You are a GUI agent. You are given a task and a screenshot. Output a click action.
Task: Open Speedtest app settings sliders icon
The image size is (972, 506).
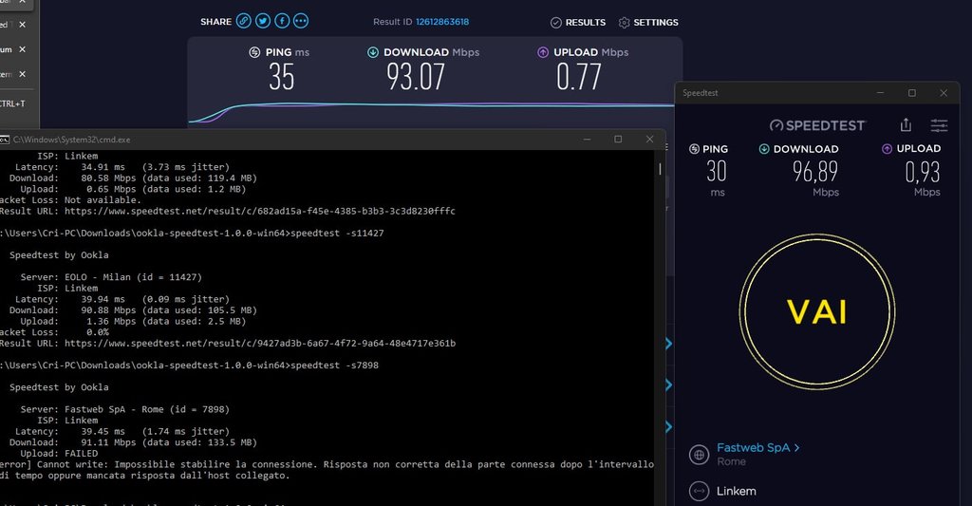click(939, 125)
